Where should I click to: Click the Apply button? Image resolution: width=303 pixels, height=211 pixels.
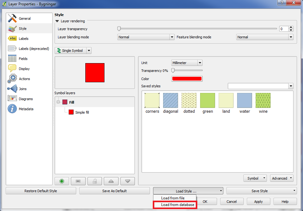(258, 202)
